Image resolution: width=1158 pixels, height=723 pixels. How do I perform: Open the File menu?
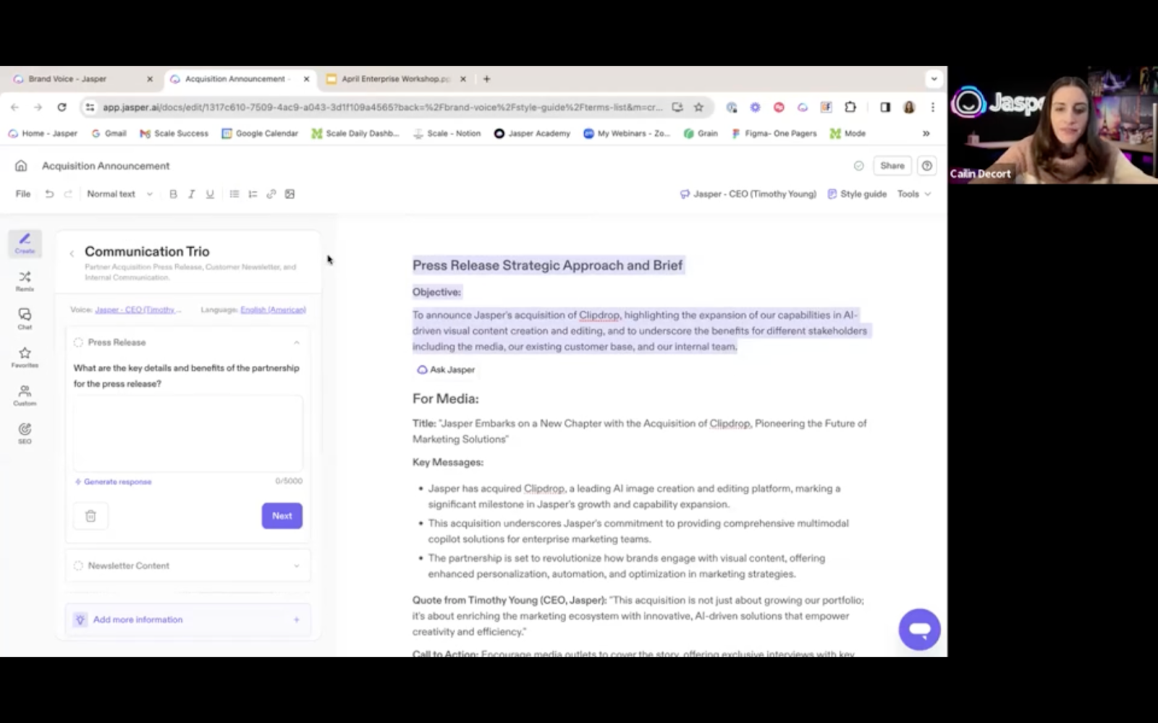click(x=23, y=194)
